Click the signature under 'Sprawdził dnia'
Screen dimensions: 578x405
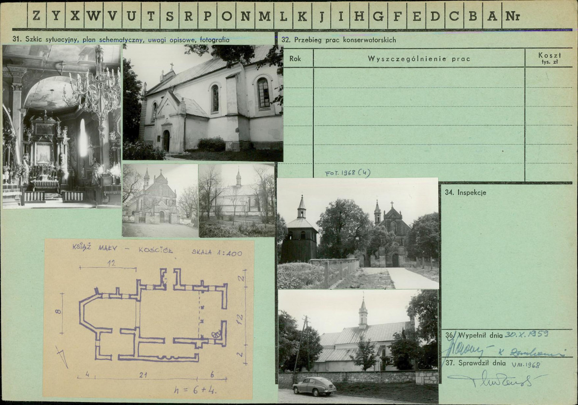point(497,379)
